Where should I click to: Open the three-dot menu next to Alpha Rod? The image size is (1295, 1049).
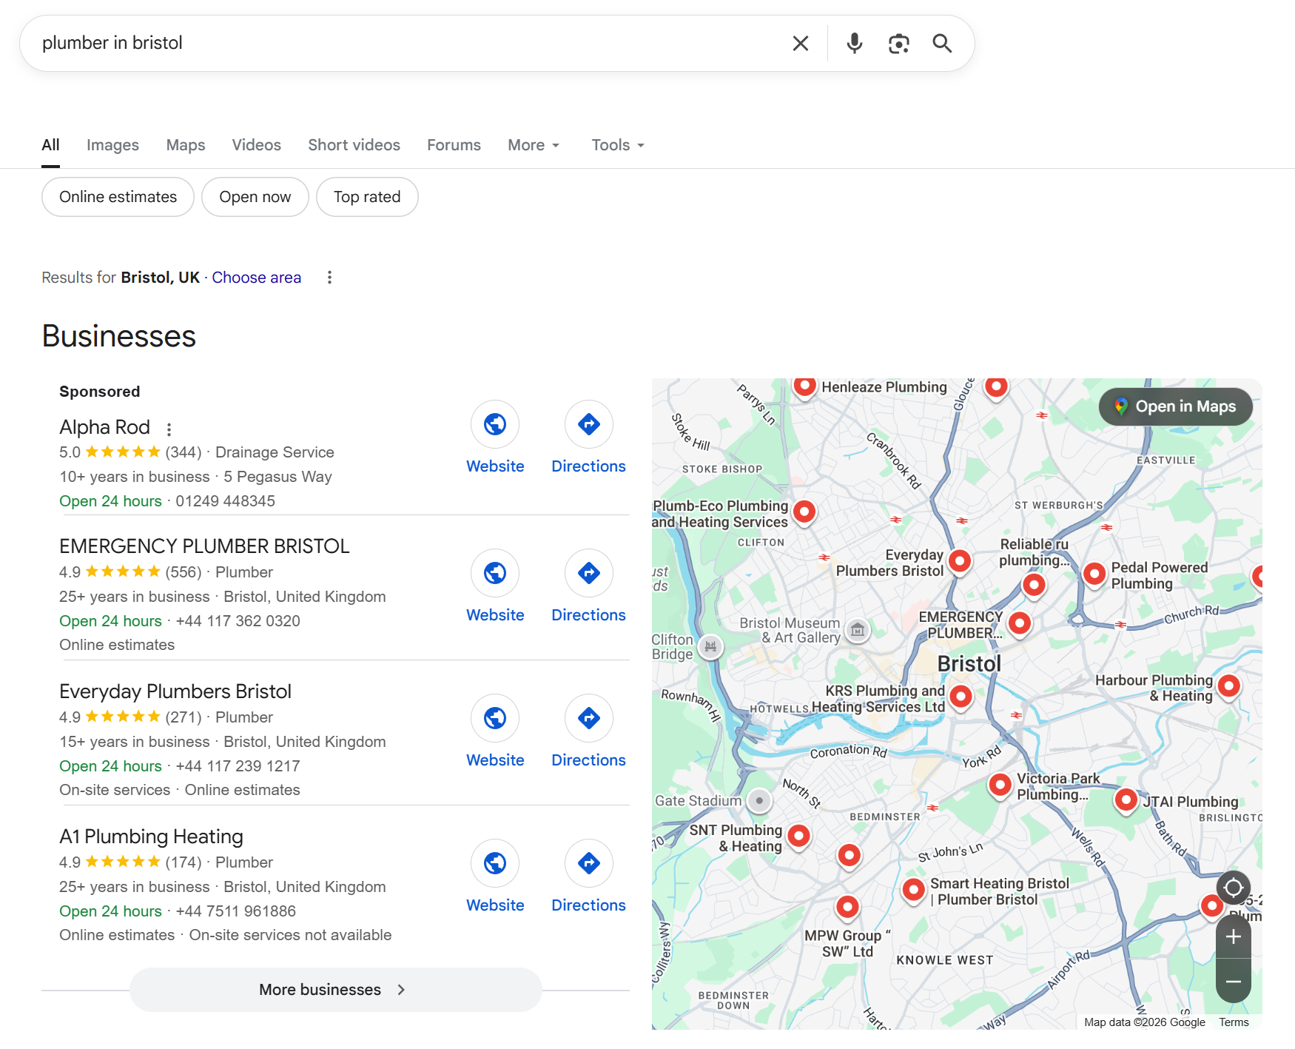[169, 429]
